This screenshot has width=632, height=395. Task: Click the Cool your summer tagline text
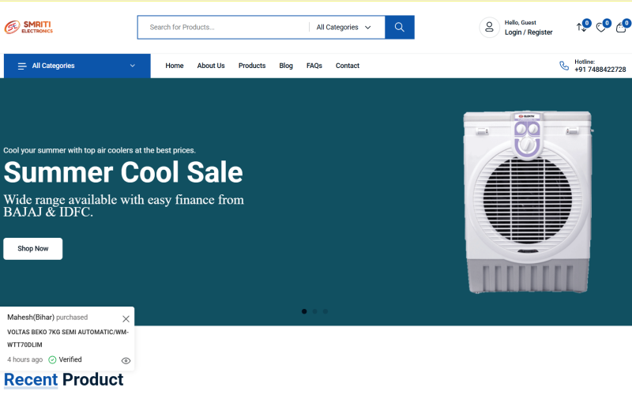pyautogui.click(x=100, y=150)
